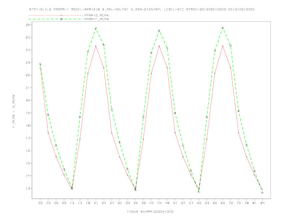Screen dimensions: 286x221
Task: Select y-axis tick label 13
Action: click(x=28, y=188)
